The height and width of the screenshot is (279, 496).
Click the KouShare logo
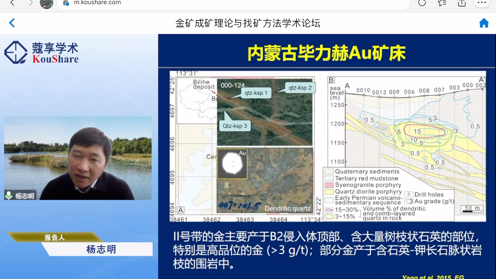(41, 52)
